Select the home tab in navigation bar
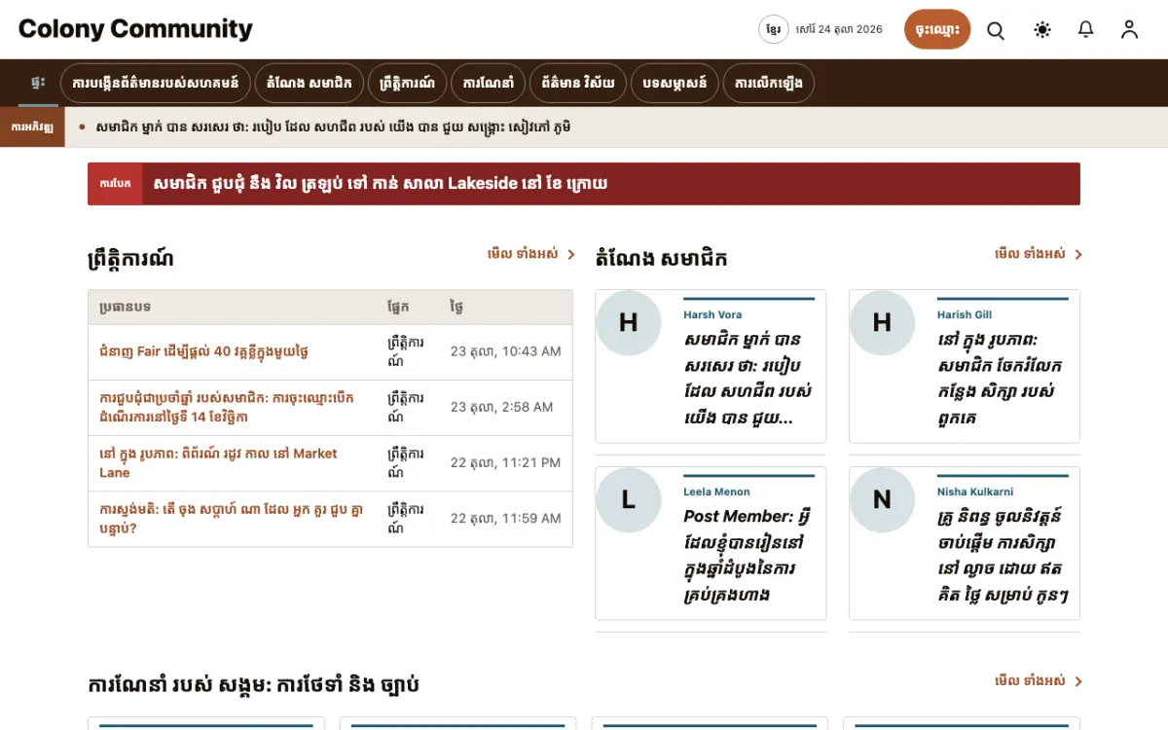Screen dimensions: 1168x730 (38, 83)
